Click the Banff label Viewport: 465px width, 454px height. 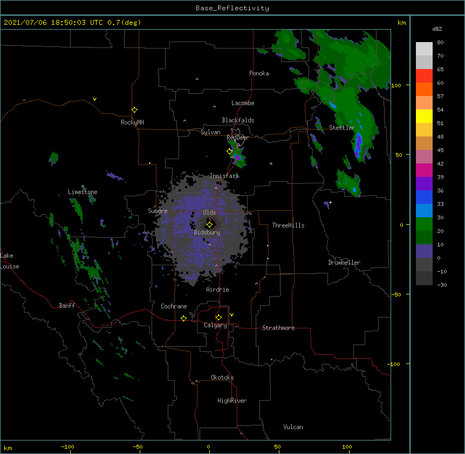67,306
